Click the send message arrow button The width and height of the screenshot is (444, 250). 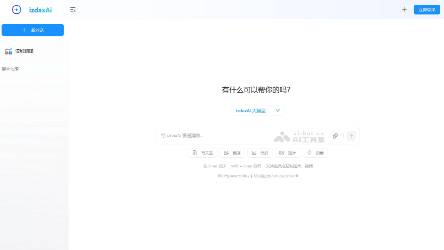351,136
